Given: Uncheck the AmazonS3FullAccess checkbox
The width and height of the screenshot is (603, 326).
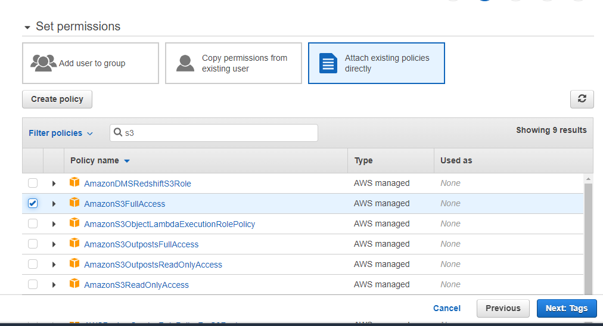Looking at the screenshot, I should (x=33, y=203).
